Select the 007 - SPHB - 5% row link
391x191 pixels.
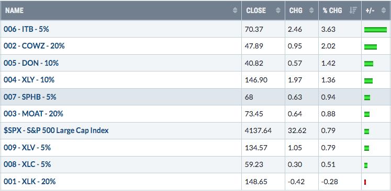tap(30, 97)
